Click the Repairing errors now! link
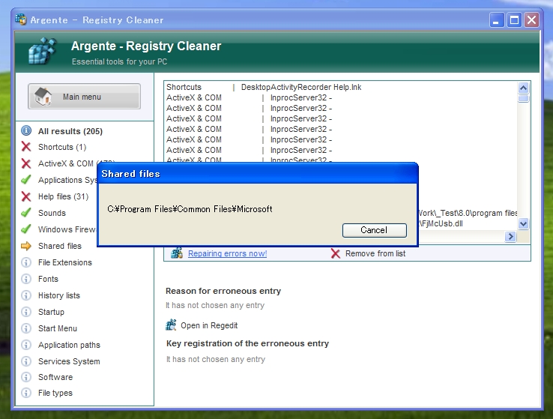Screen dimensions: 553x419 point(228,253)
